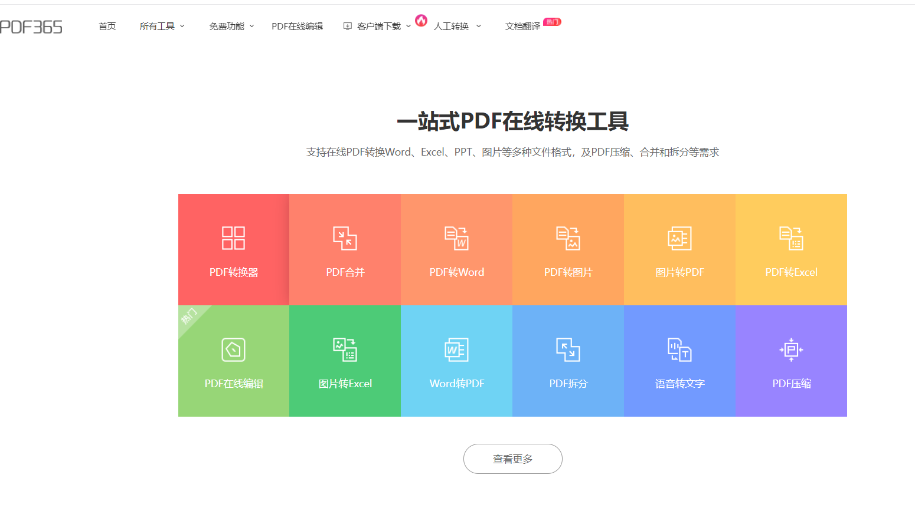Click the PDF转换器 grid icon
The height and width of the screenshot is (521, 915).
(x=233, y=238)
